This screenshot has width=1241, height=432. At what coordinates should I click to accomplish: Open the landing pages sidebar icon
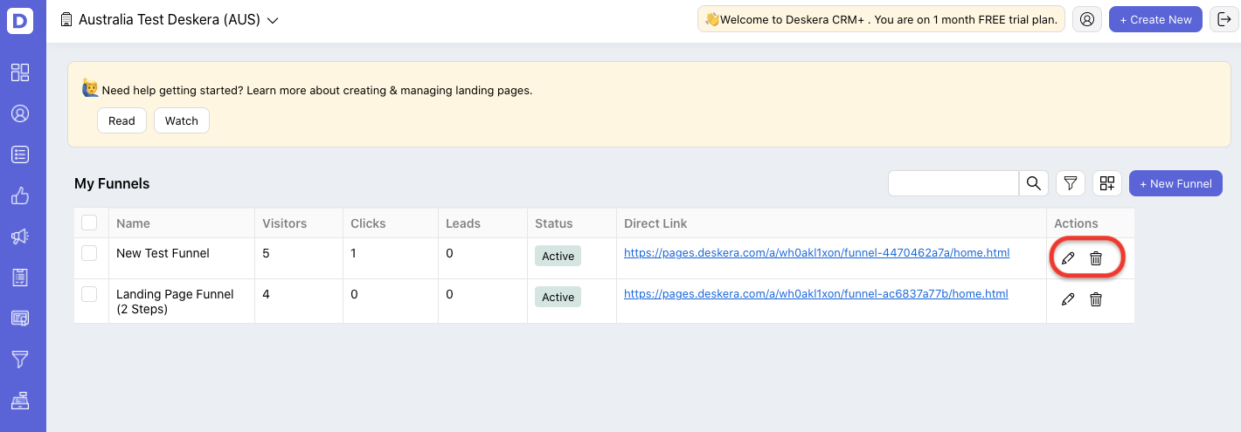[20, 319]
